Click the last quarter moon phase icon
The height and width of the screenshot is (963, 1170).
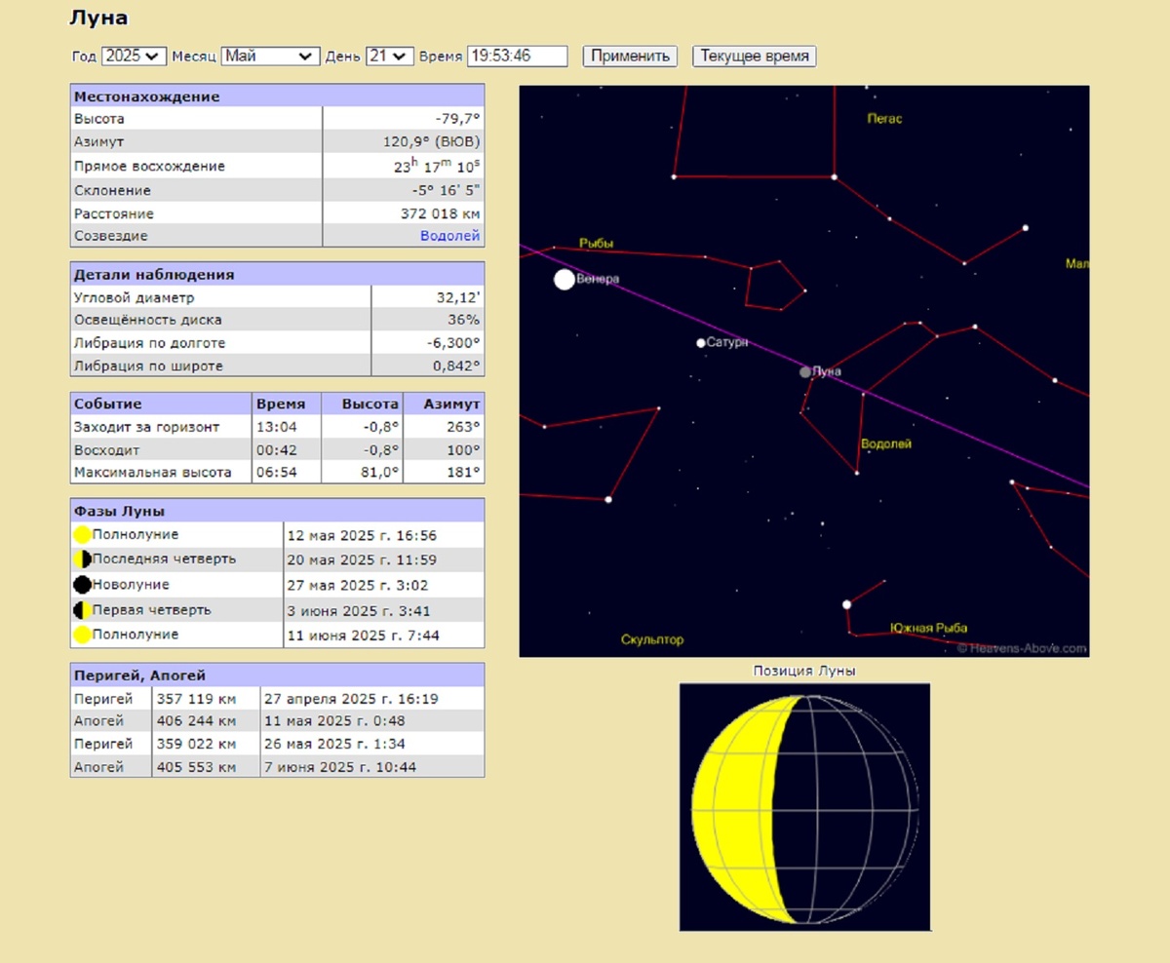pyautogui.click(x=83, y=559)
